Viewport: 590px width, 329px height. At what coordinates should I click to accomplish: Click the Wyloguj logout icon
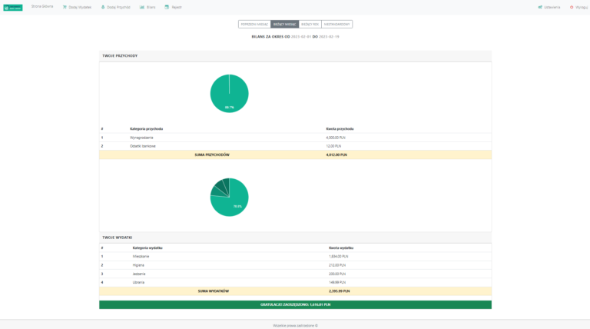(572, 7)
